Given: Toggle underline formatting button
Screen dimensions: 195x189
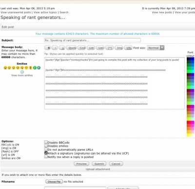Looking at the screenshot, I should coord(62,48).
